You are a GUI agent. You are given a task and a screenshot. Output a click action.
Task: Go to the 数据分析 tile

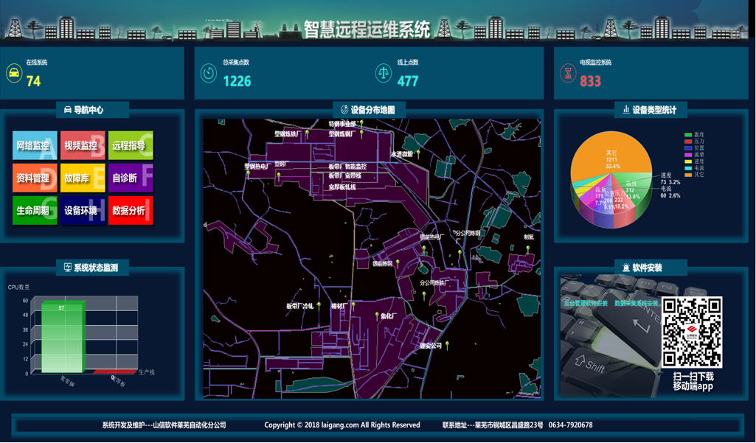click(x=130, y=211)
